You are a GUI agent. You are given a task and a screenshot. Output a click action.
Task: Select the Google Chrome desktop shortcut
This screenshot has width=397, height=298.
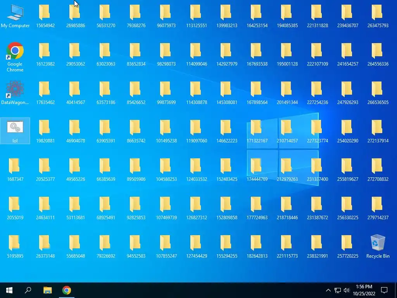15,57
